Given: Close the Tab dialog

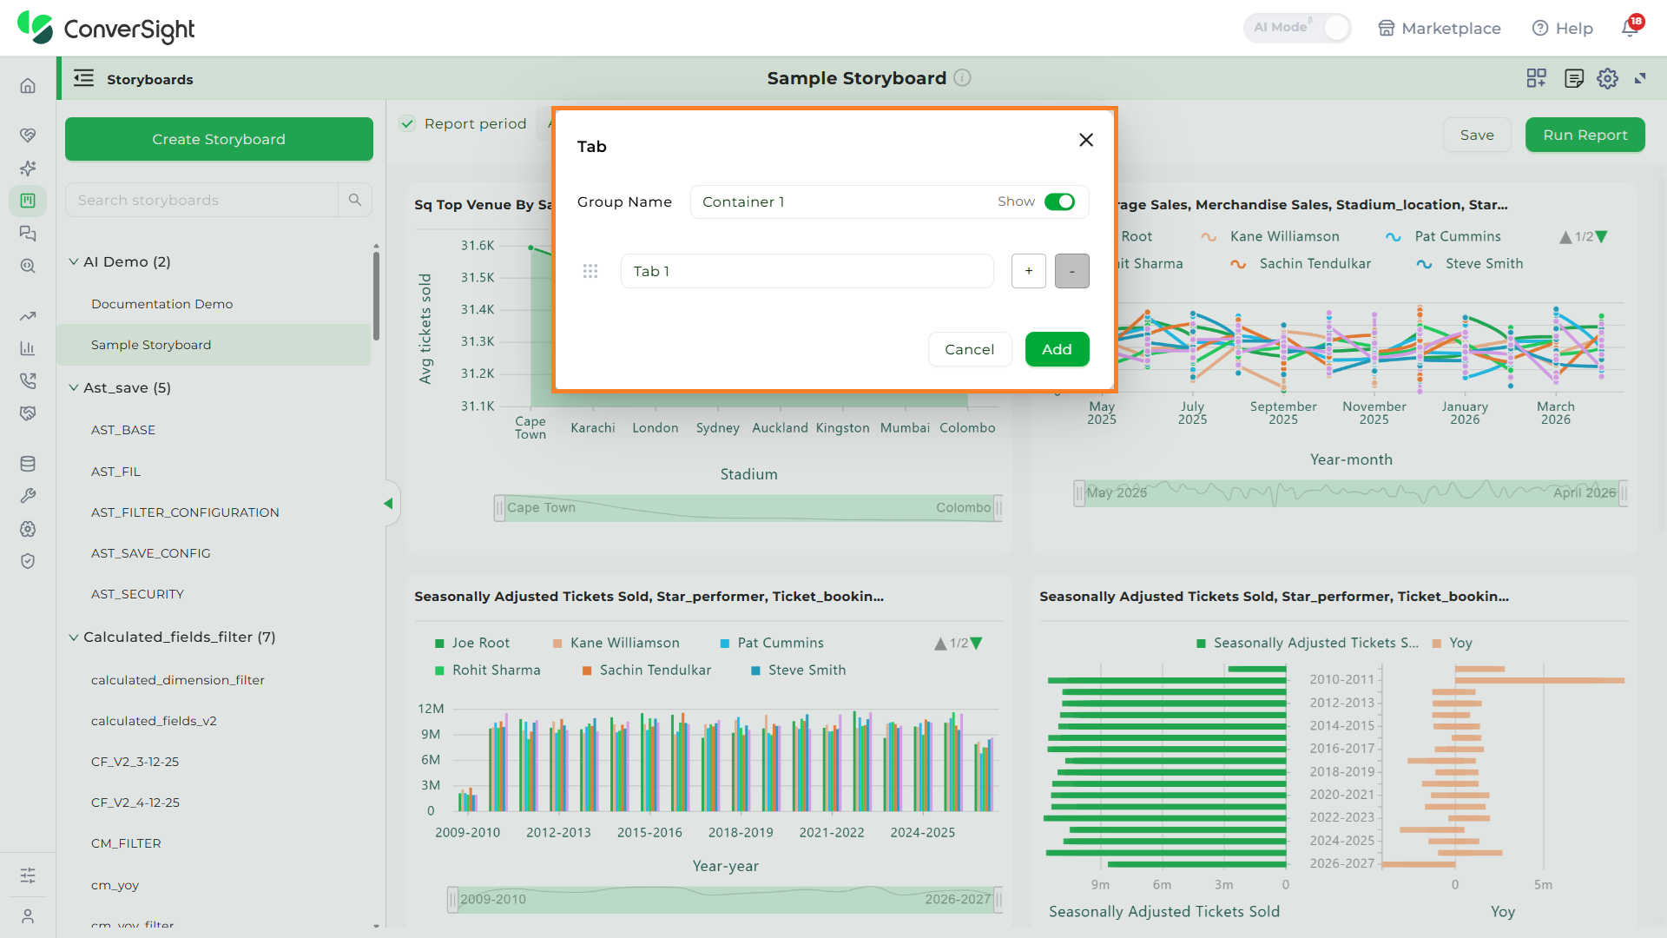Looking at the screenshot, I should click(x=1085, y=140).
